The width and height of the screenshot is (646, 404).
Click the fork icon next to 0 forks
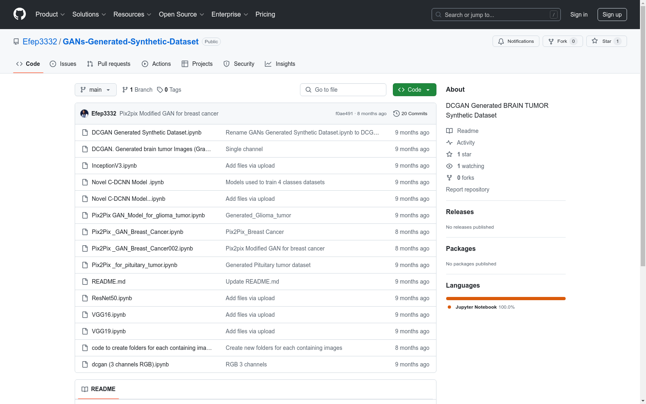pos(449,178)
